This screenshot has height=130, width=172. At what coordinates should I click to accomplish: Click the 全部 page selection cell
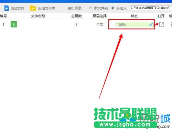(x=100, y=24)
